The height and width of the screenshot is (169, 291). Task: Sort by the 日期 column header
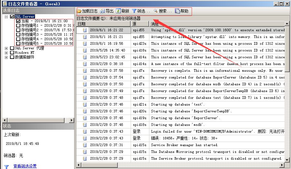click(103, 24)
